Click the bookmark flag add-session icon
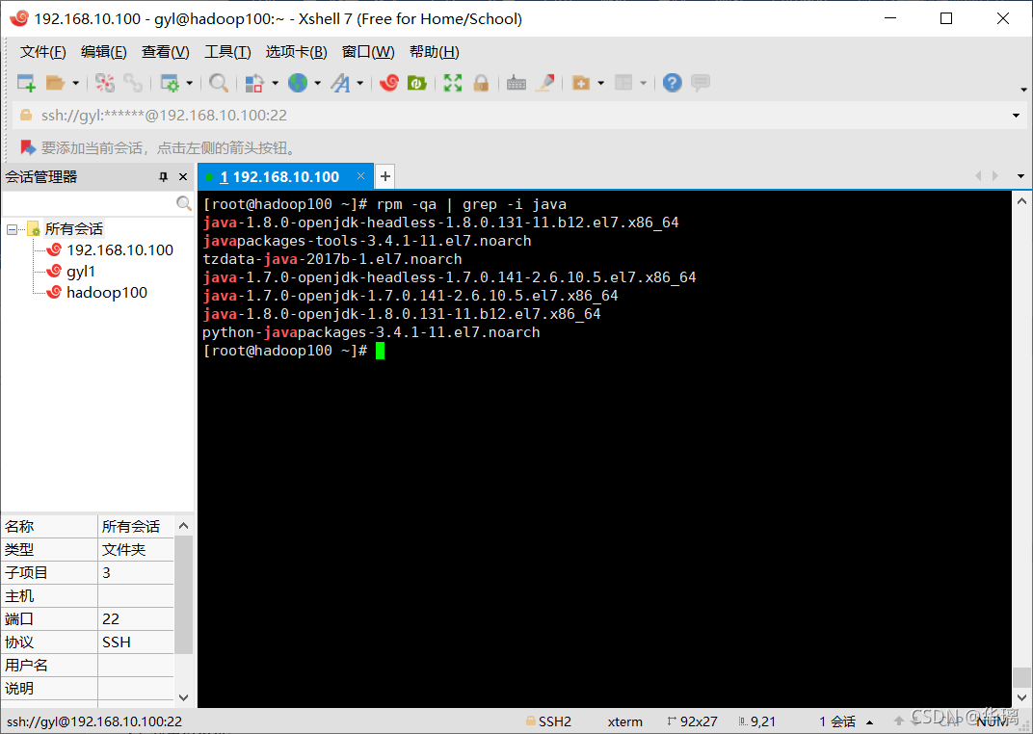The height and width of the screenshot is (734, 1033). click(x=28, y=147)
